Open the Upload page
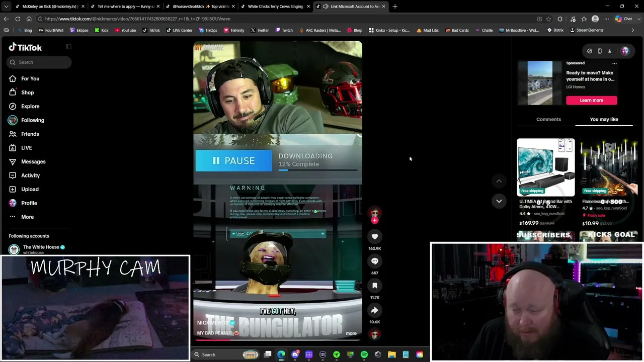This screenshot has width=644, height=362. pos(23,189)
